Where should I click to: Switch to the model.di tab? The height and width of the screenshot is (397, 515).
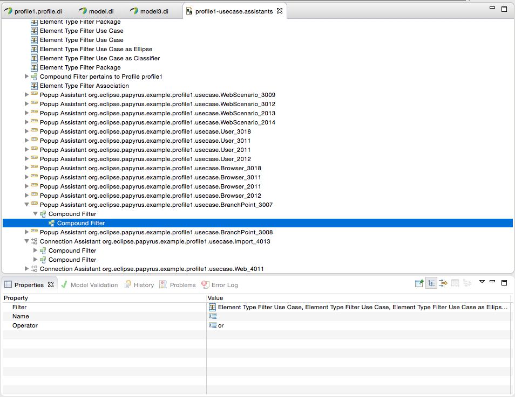click(96, 11)
